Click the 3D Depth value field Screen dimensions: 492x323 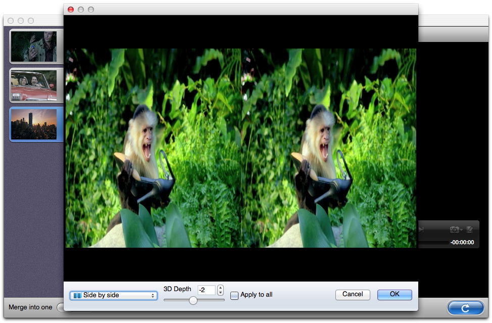click(x=207, y=290)
